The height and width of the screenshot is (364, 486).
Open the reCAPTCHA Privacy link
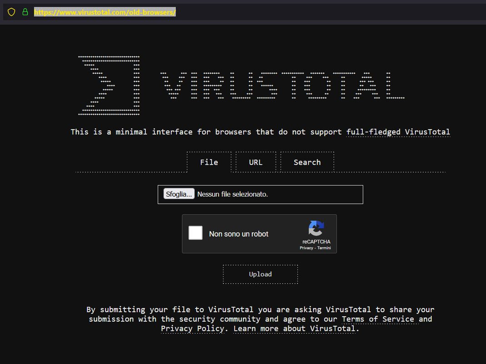pos(306,248)
